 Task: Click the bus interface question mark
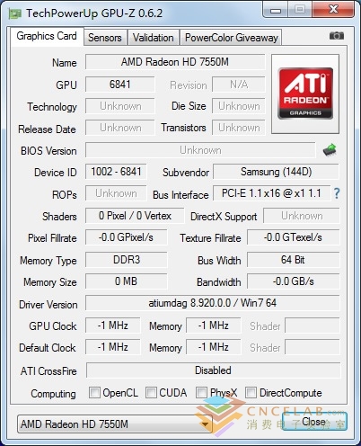pyautogui.click(x=337, y=193)
